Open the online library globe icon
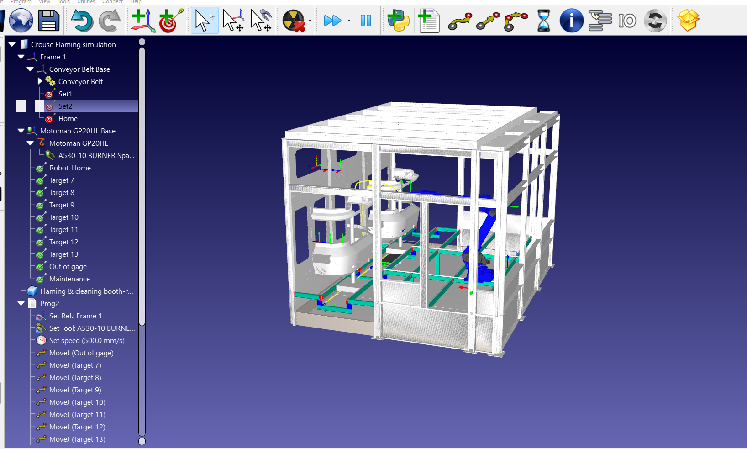This screenshot has width=747, height=449. (x=21, y=21)
